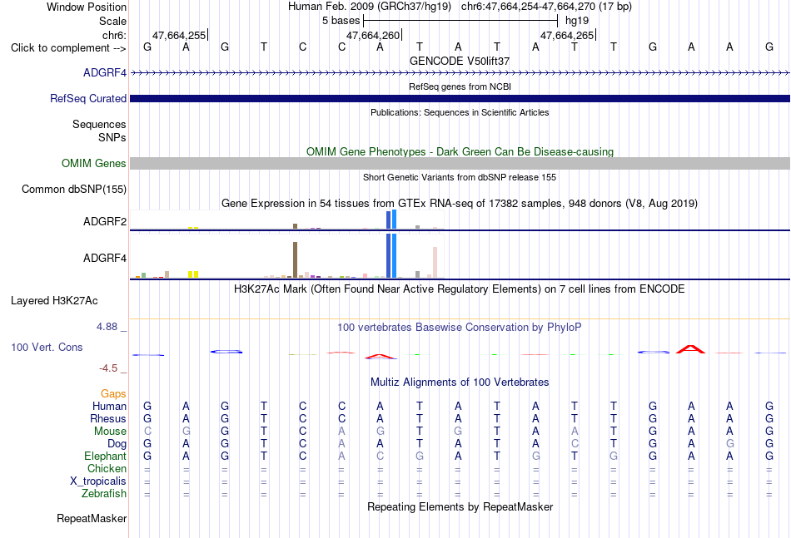Click the 'OMIM Gene Phenotypes' green title
791x538 pixels.
460,151
